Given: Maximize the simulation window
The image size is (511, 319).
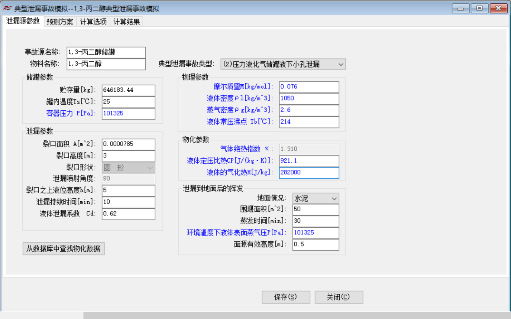Looking at the screenshot, I should click(x=479, y=8).
